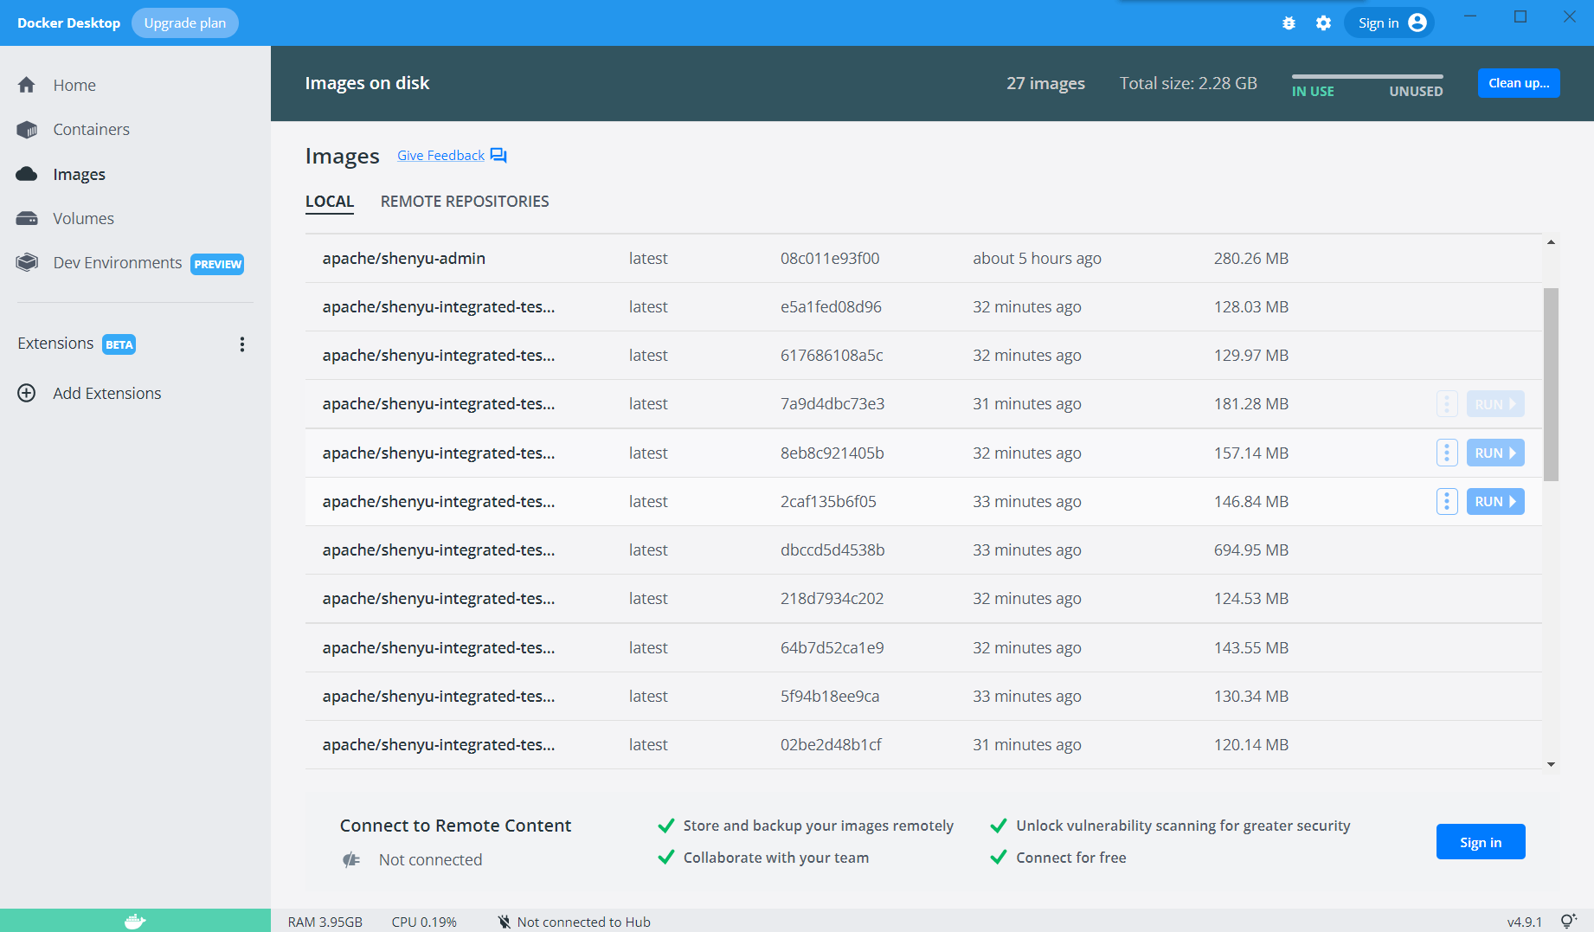
Task: Click the Clean up... button
Action: pyautogui.click(x=1519, y=83)
